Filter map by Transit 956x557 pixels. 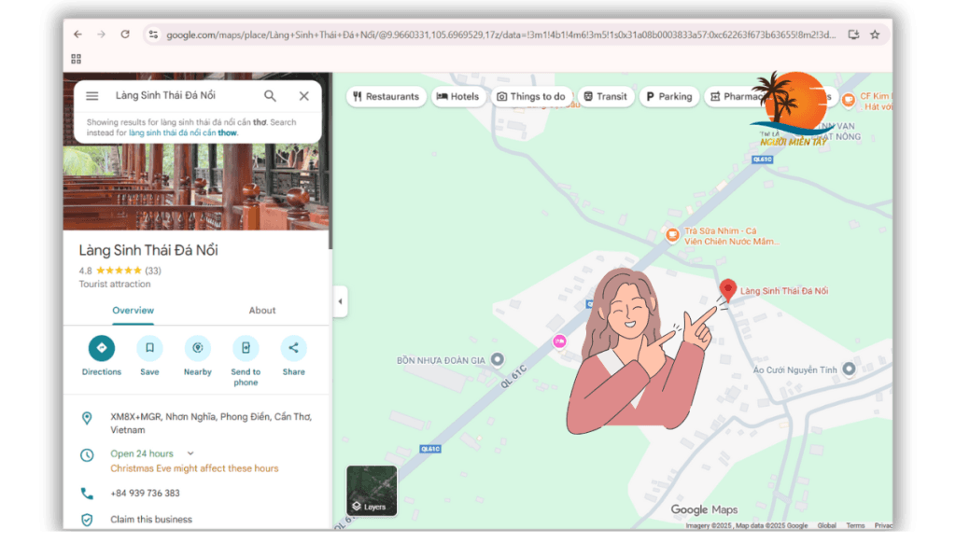pyautogui.click(x=605, y=96)
